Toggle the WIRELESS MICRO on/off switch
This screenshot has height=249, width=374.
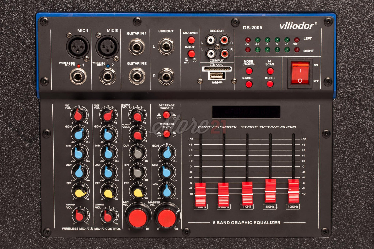pos(166,134)
